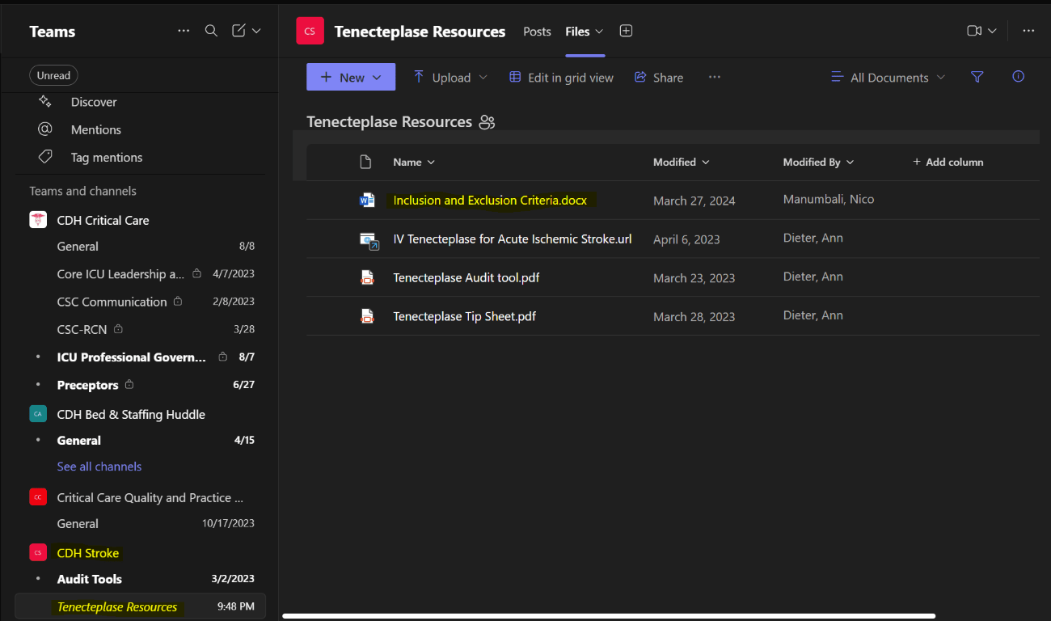The width and height of the screenshot is (1051, 621).
Task: Click the Share button
Action: 659,77
